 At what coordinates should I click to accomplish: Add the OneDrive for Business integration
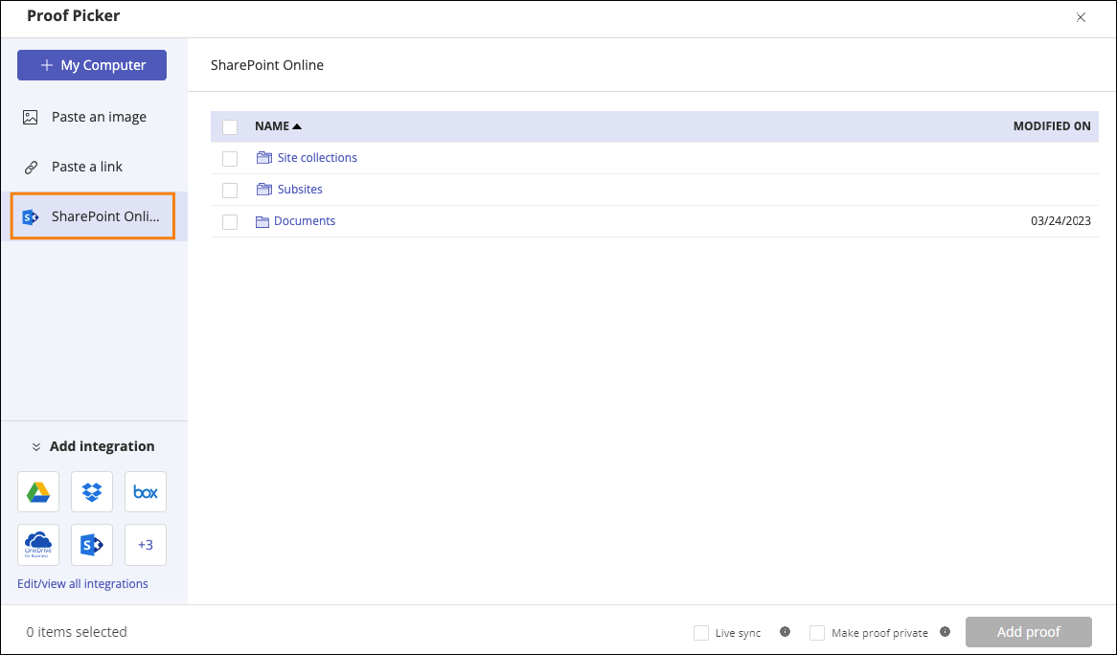38,545
